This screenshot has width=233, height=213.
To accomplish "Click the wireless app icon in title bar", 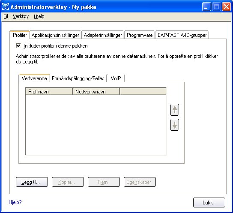I will point(6,7).
